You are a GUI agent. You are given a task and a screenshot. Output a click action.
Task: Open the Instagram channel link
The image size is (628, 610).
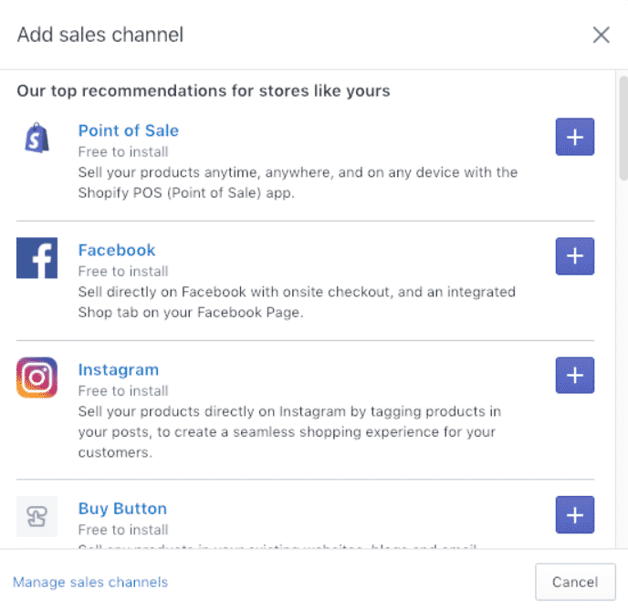[x=119, y=369]
